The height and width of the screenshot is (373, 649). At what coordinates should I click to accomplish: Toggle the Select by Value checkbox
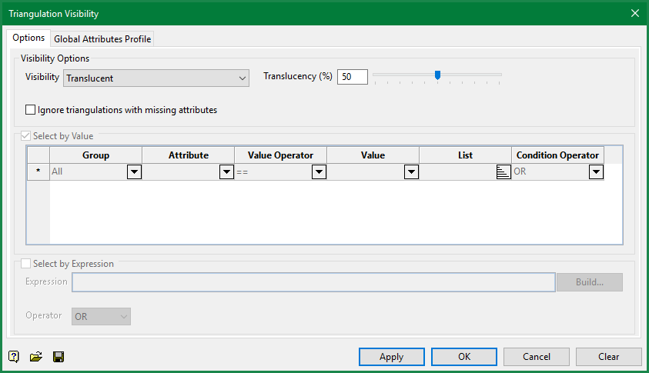pyautogui.click(x=26, y=136)
